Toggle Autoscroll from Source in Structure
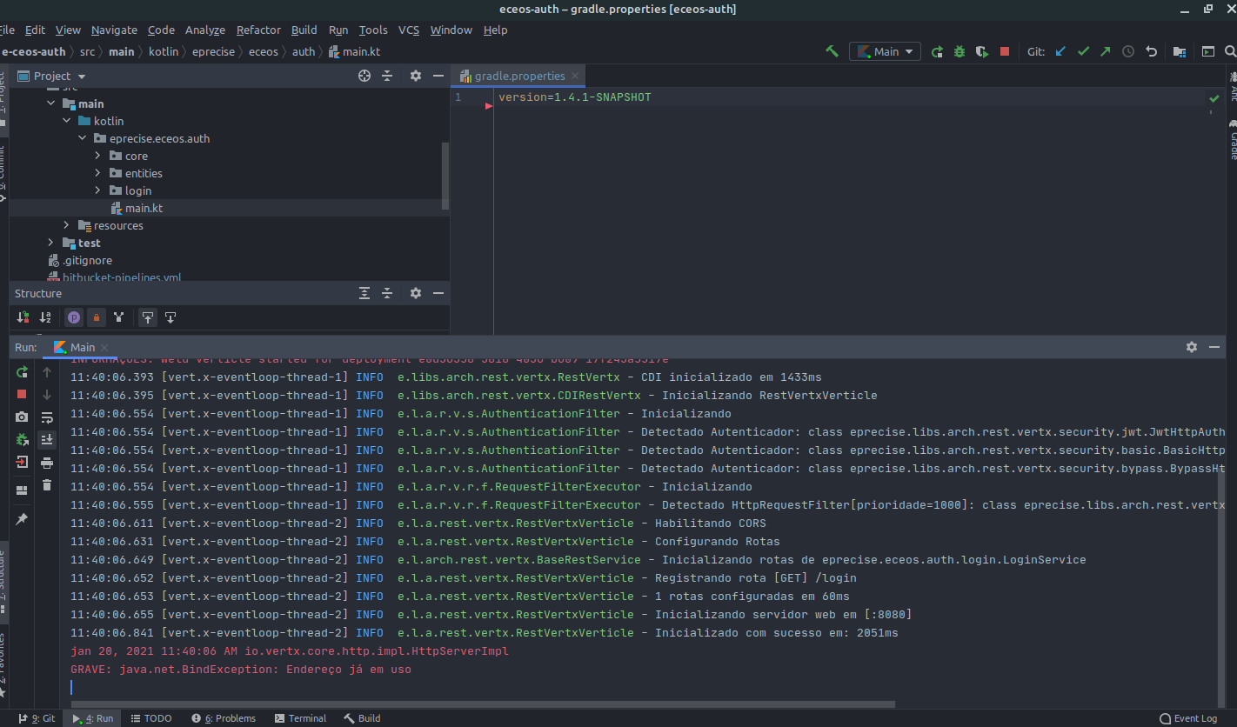The image size is (1237, 727). (171, 317)
